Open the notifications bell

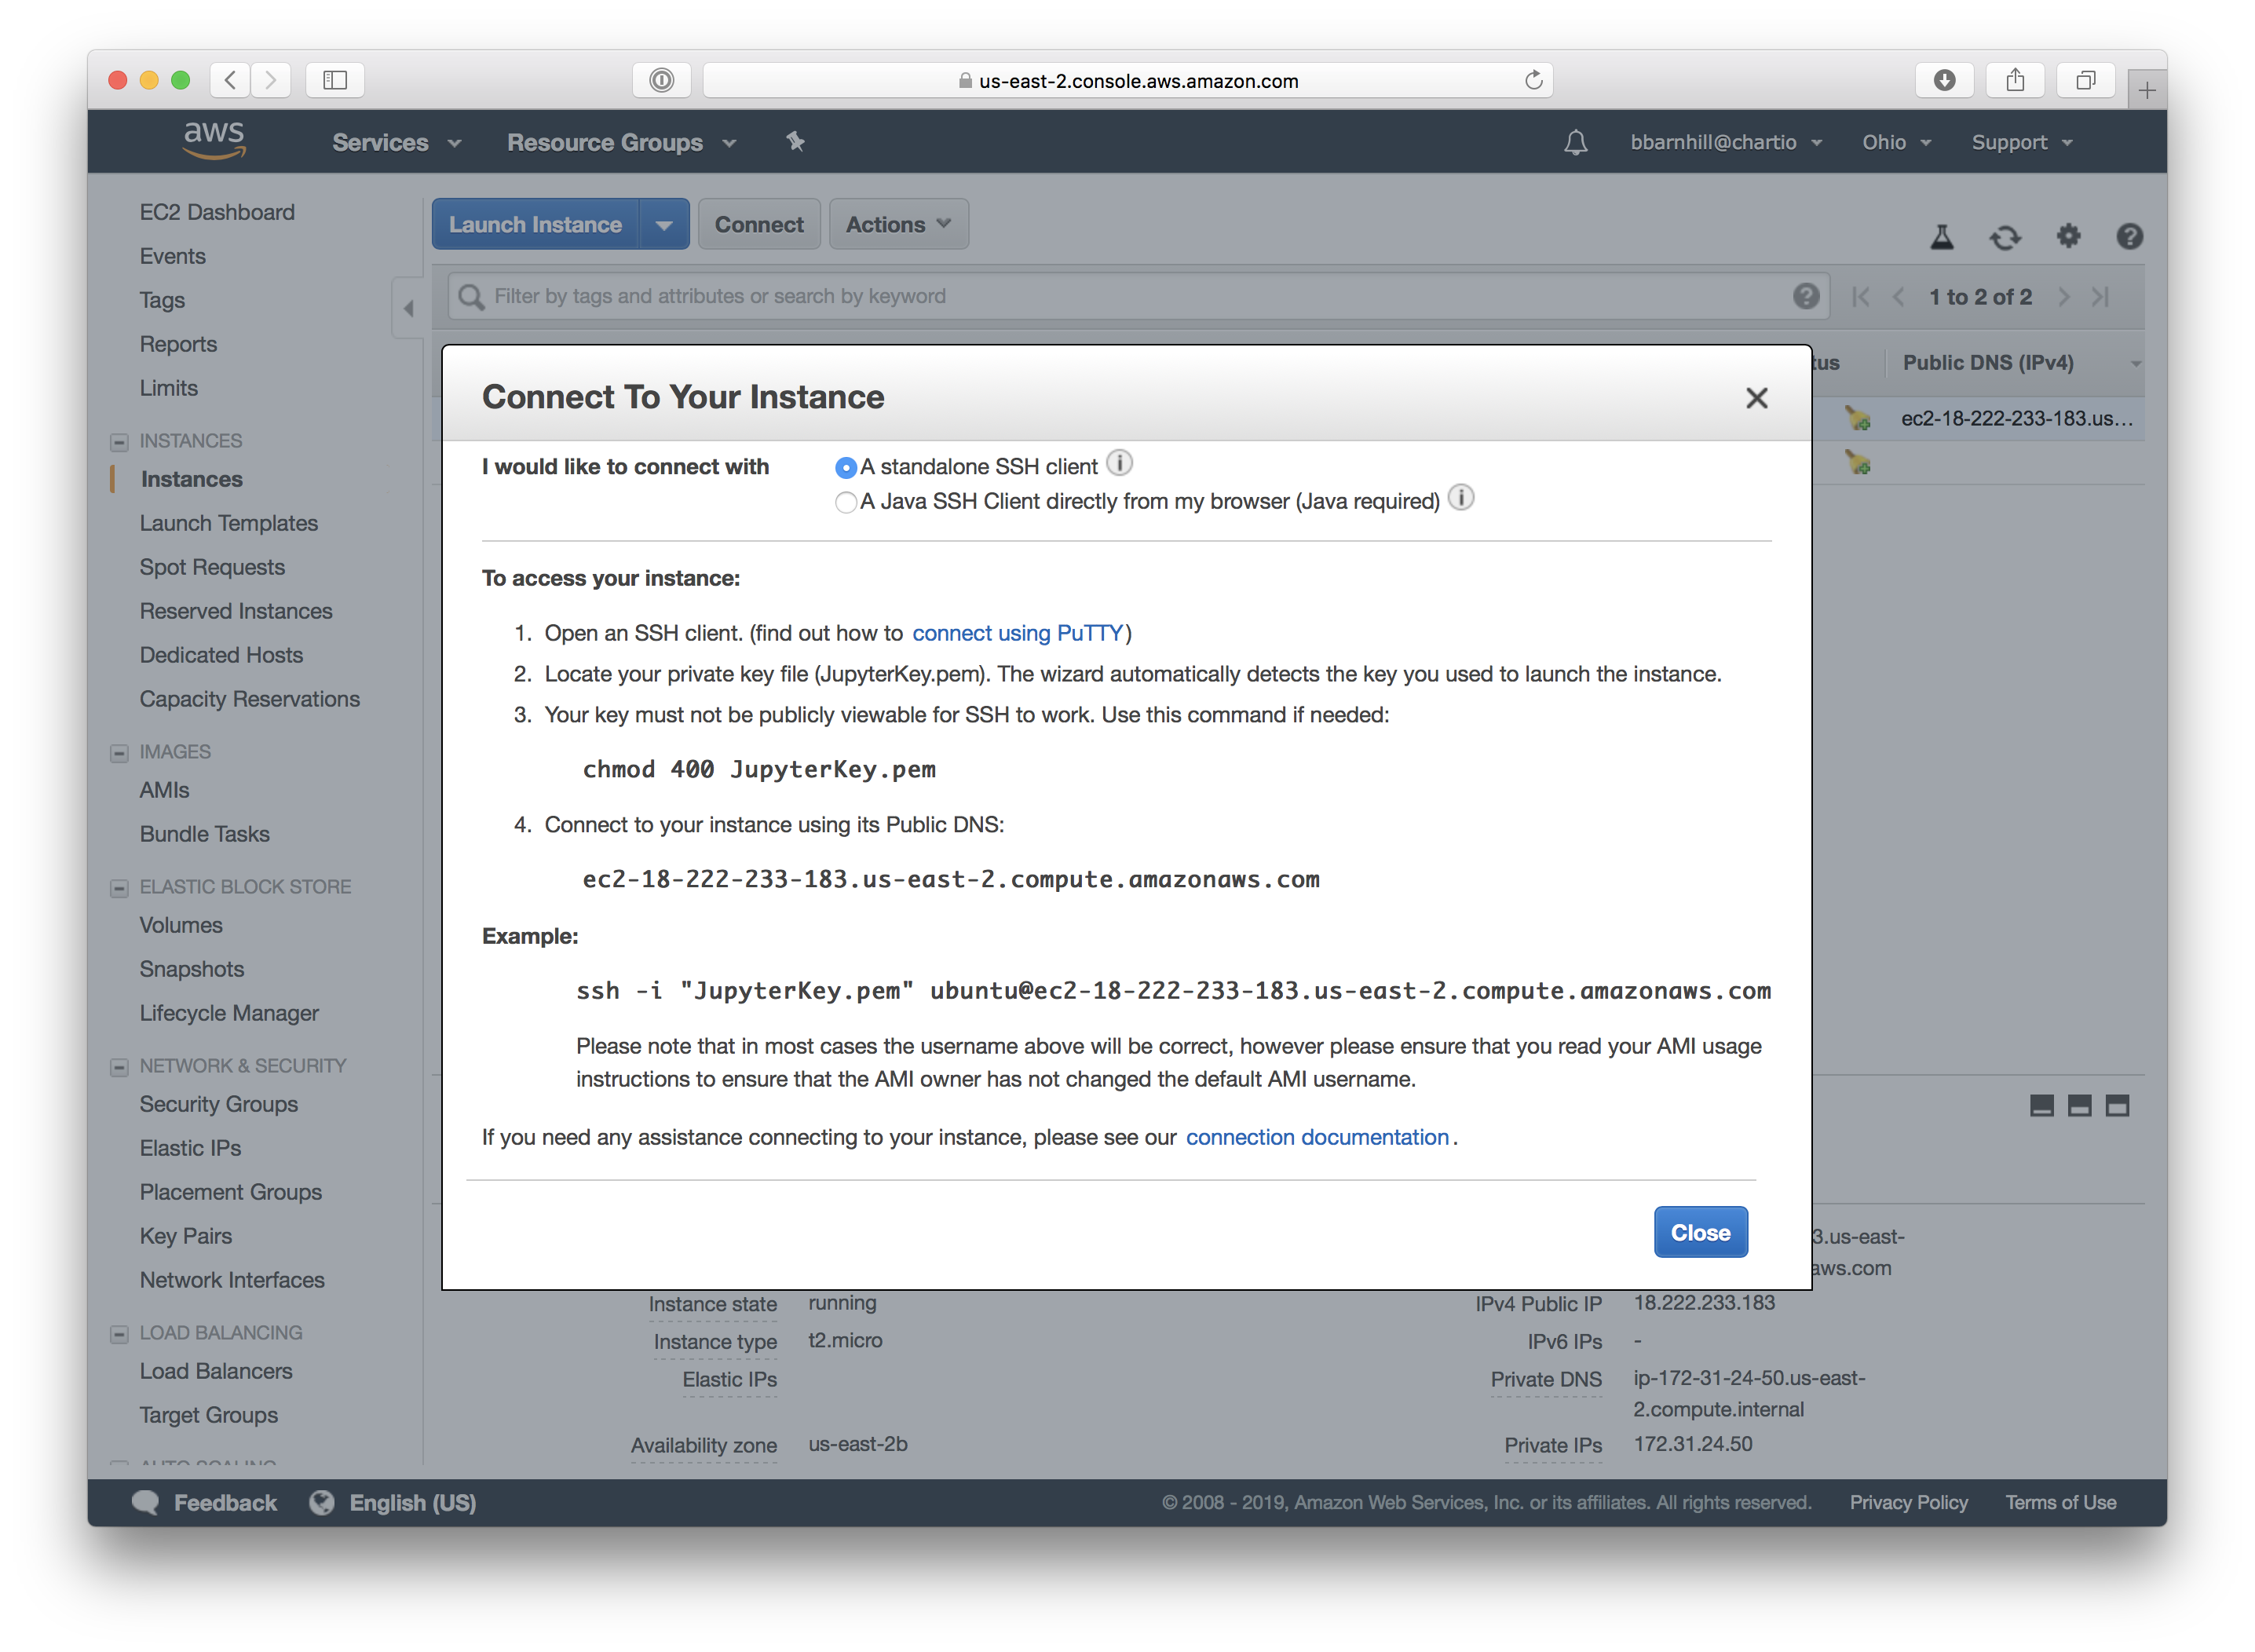1575,142
